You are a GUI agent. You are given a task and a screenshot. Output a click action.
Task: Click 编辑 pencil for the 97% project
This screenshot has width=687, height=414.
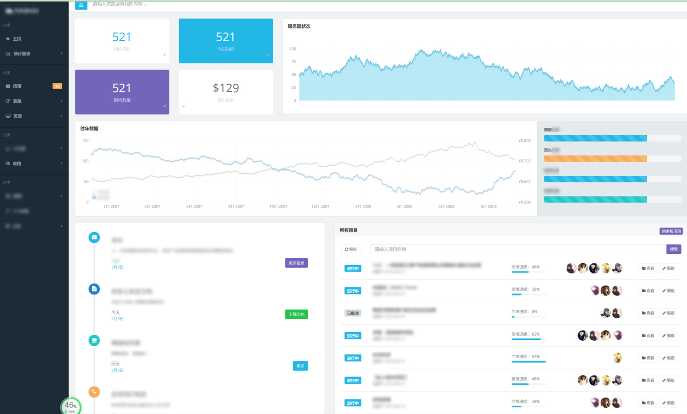pos(669,358)
